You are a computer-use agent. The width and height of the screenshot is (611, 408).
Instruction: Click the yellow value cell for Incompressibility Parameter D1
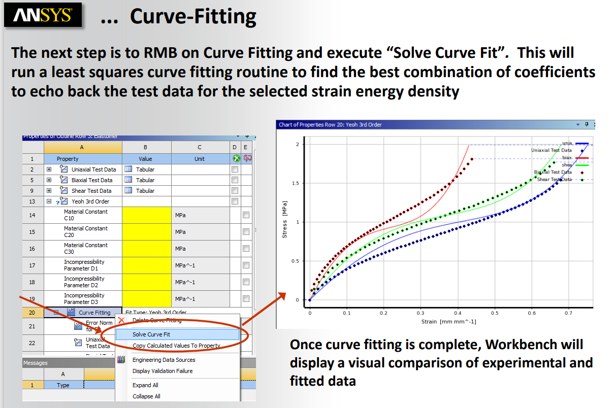tap(147, 265)
